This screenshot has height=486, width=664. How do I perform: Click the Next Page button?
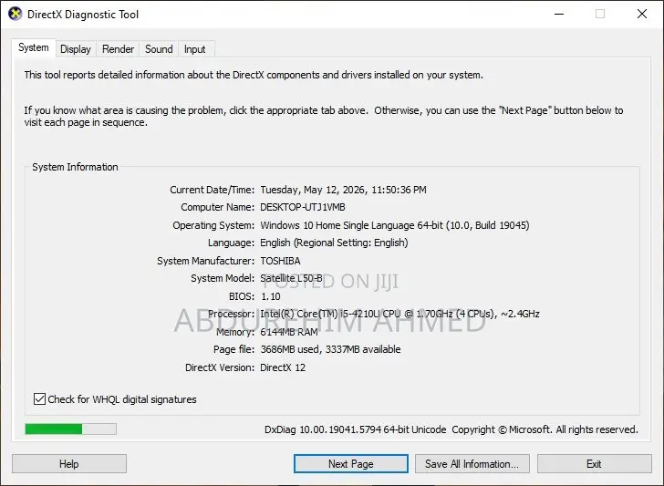(x=350, y=464)
